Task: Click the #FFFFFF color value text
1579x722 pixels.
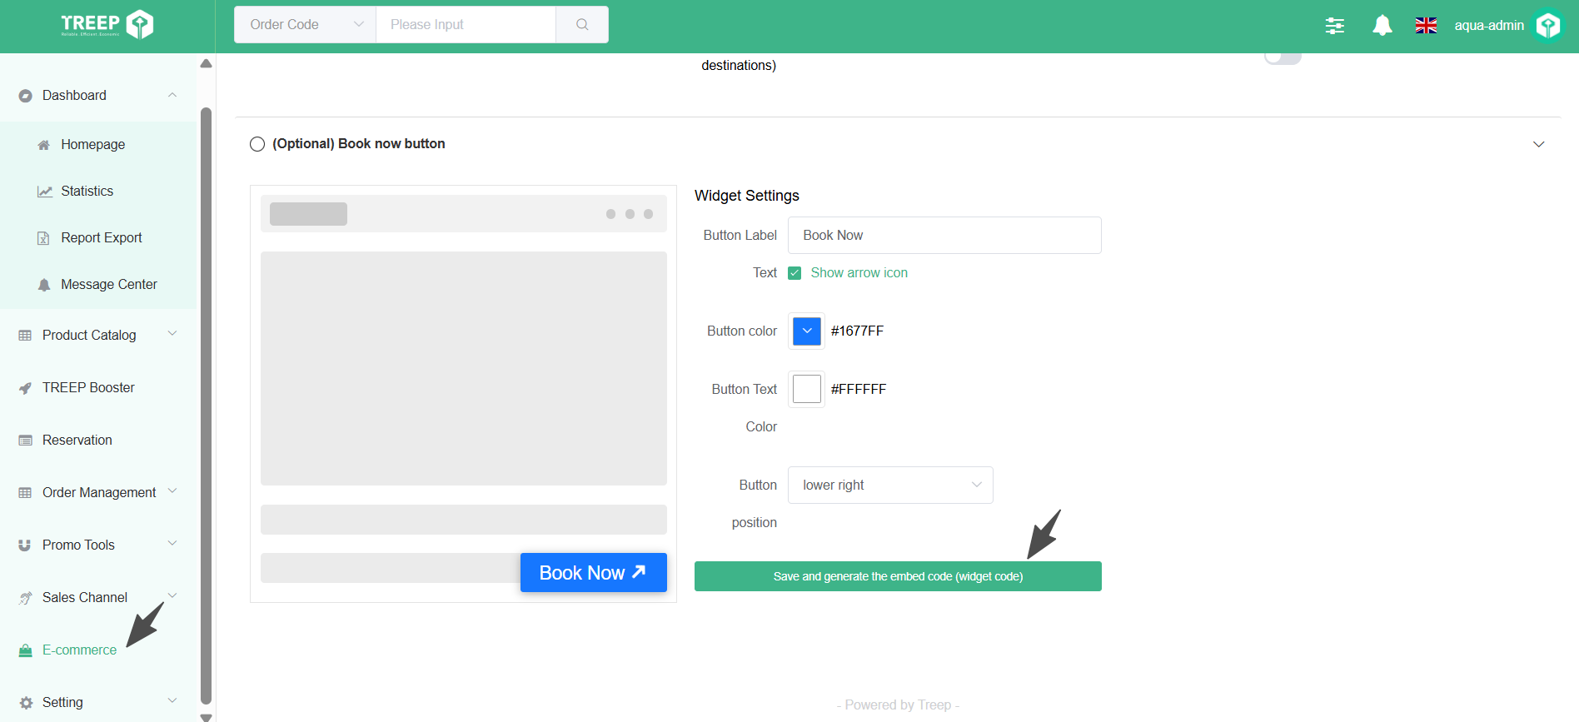Action: pos(859,390)
